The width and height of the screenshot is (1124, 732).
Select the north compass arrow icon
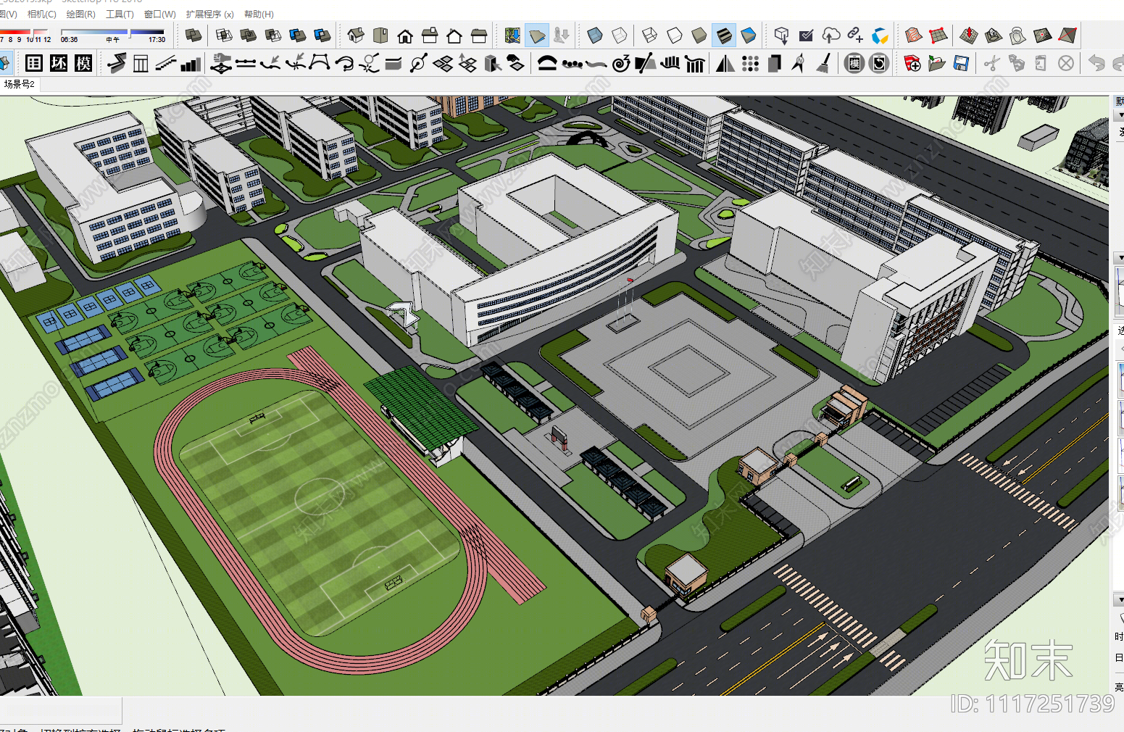point(799,64)
